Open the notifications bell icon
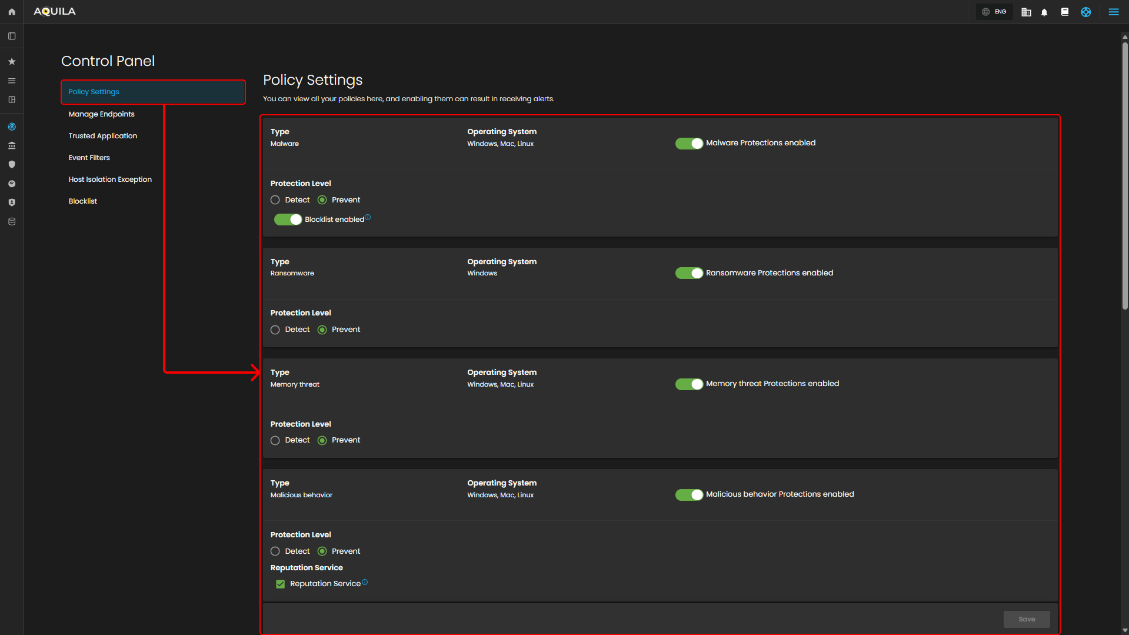This screenshot has height=635, width=1129. [x=1044, y=12]
